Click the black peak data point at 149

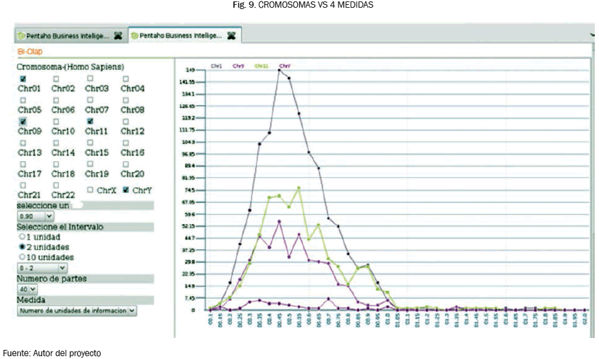pos(279,70)
